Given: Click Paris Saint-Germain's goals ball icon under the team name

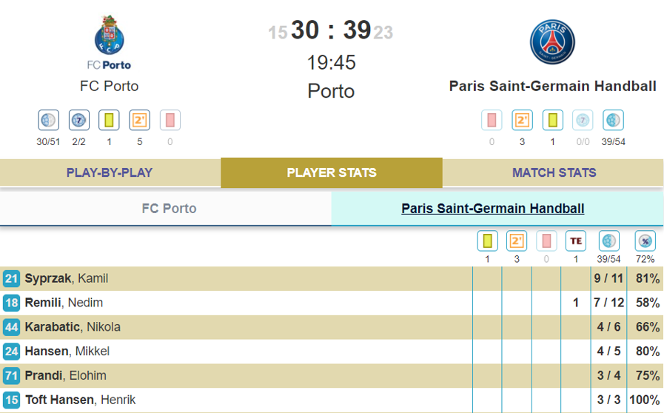Looking at the screenshot, I should click(613, 120).
